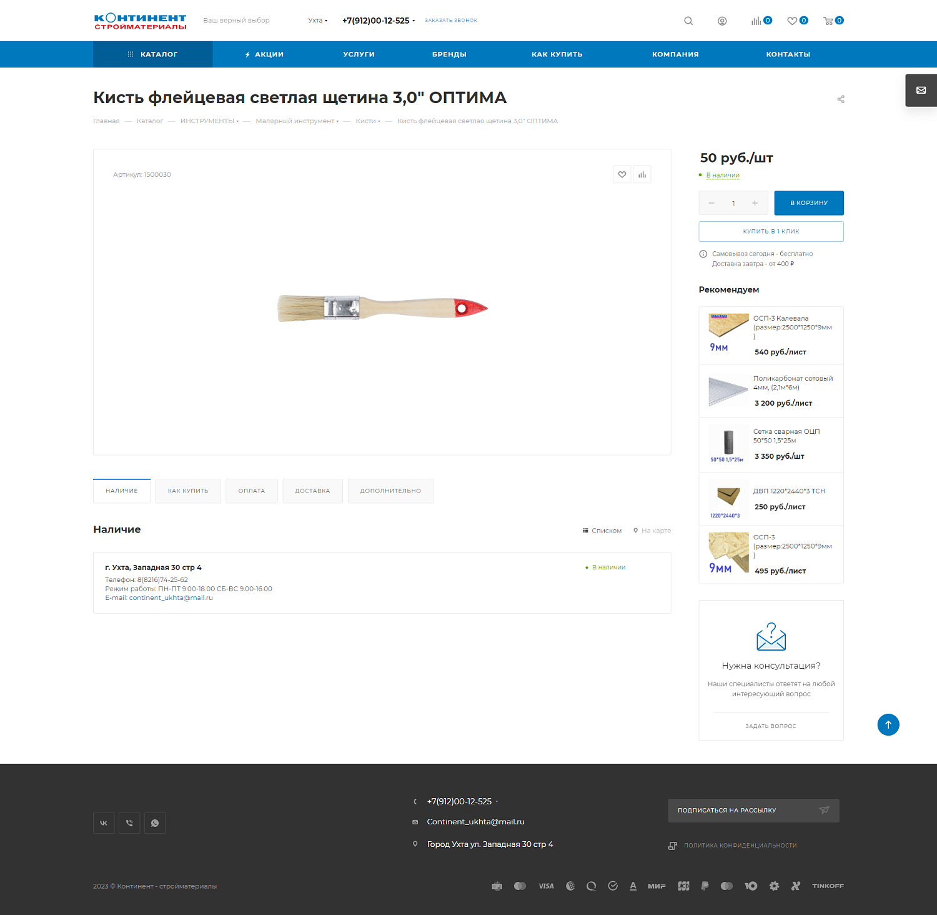The height and width of the screenshot is (915, 937).
Task: Switch to the ДОСТАВКА tab
Action: [312, 491]
